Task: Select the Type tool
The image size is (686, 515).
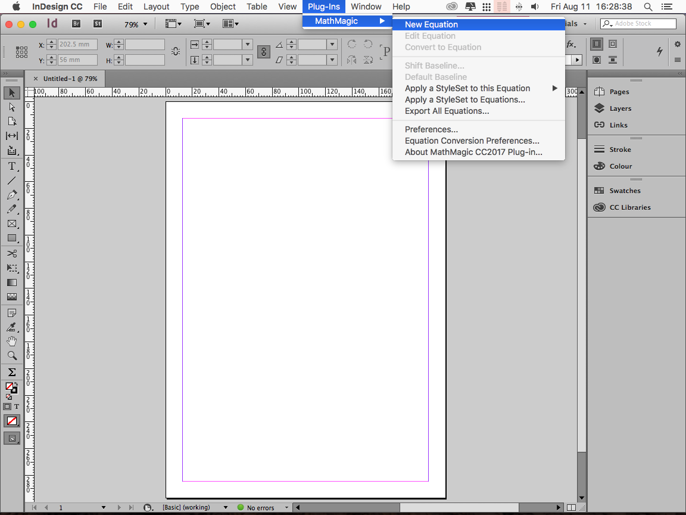Action: 12,166
